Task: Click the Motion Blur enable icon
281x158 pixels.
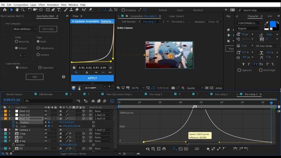Action: pos(104,101)
